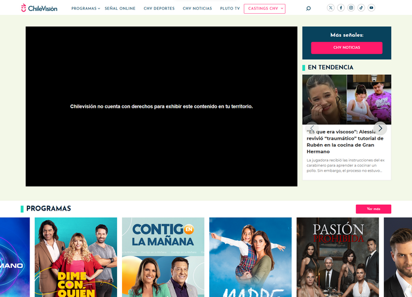
Task: Click the pink CHV Noticias signal button
Action: pyautogui.click(x=347, y=48)
